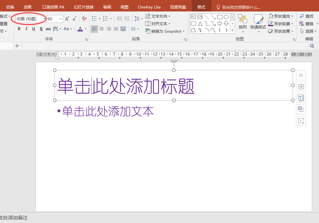This screenshot has height=223, width=319.
Task: Toggle strikethrough abc button
Action: click(x=48, y=29)
